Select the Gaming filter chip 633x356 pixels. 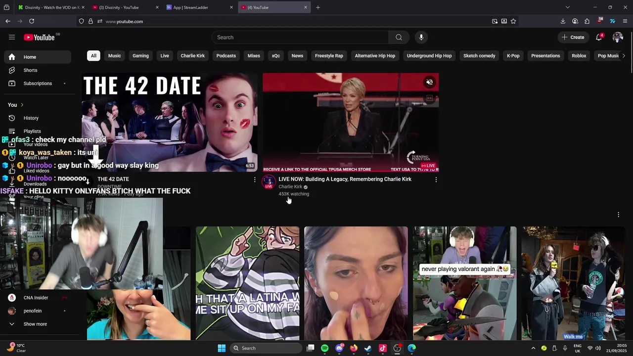click(x=140, y=55)
